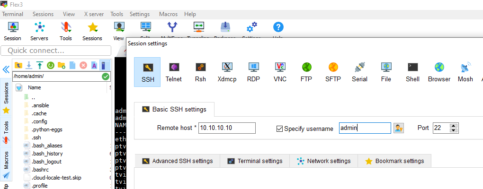
Task: Download selected files from remote
Action: pyautogui.click(x=28, y=65)
